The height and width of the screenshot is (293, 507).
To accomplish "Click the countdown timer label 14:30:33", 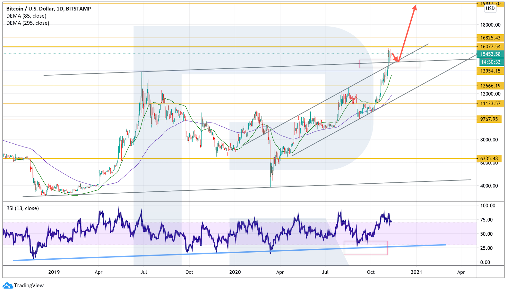I will tap(490, 62).
